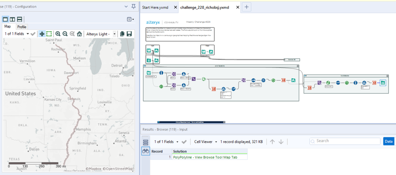Collapse the right-side tool container
Viewport: 396px width, 175px height.
(387, 76)
